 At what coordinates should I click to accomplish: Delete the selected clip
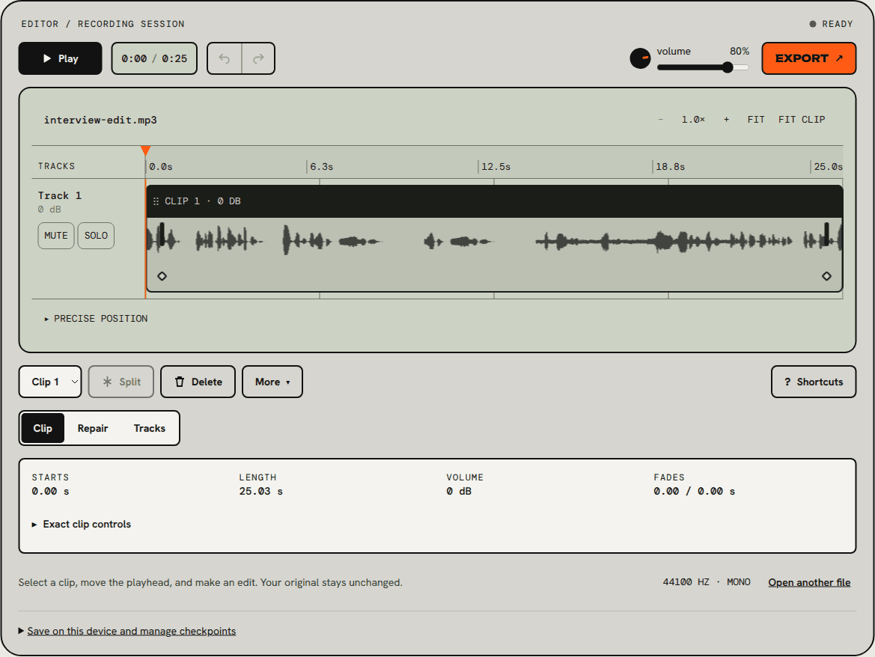coord(198,382)
